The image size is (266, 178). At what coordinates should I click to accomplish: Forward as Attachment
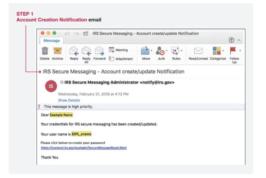[x=121, y=59]
